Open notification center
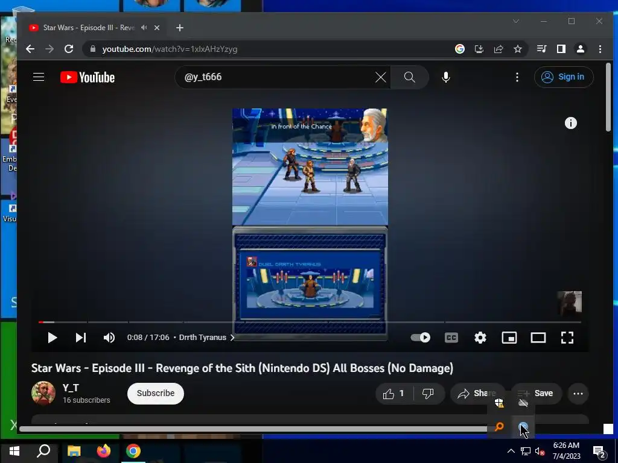Screen dimensions: 618x463 coord(599,452)
